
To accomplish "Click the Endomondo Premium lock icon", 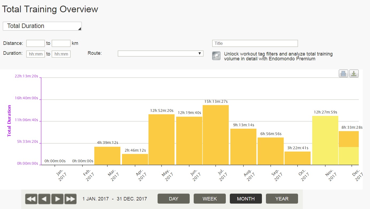I will point(216,56).
